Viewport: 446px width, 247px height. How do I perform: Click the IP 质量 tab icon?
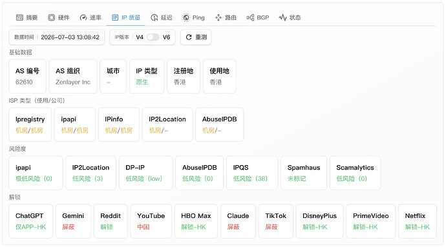point(115,17)
